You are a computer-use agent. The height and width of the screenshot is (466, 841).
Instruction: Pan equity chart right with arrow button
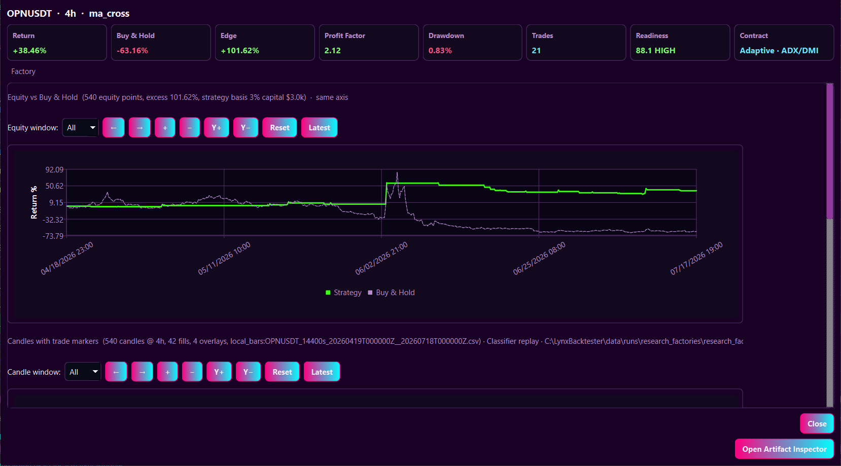click(139, 128)
